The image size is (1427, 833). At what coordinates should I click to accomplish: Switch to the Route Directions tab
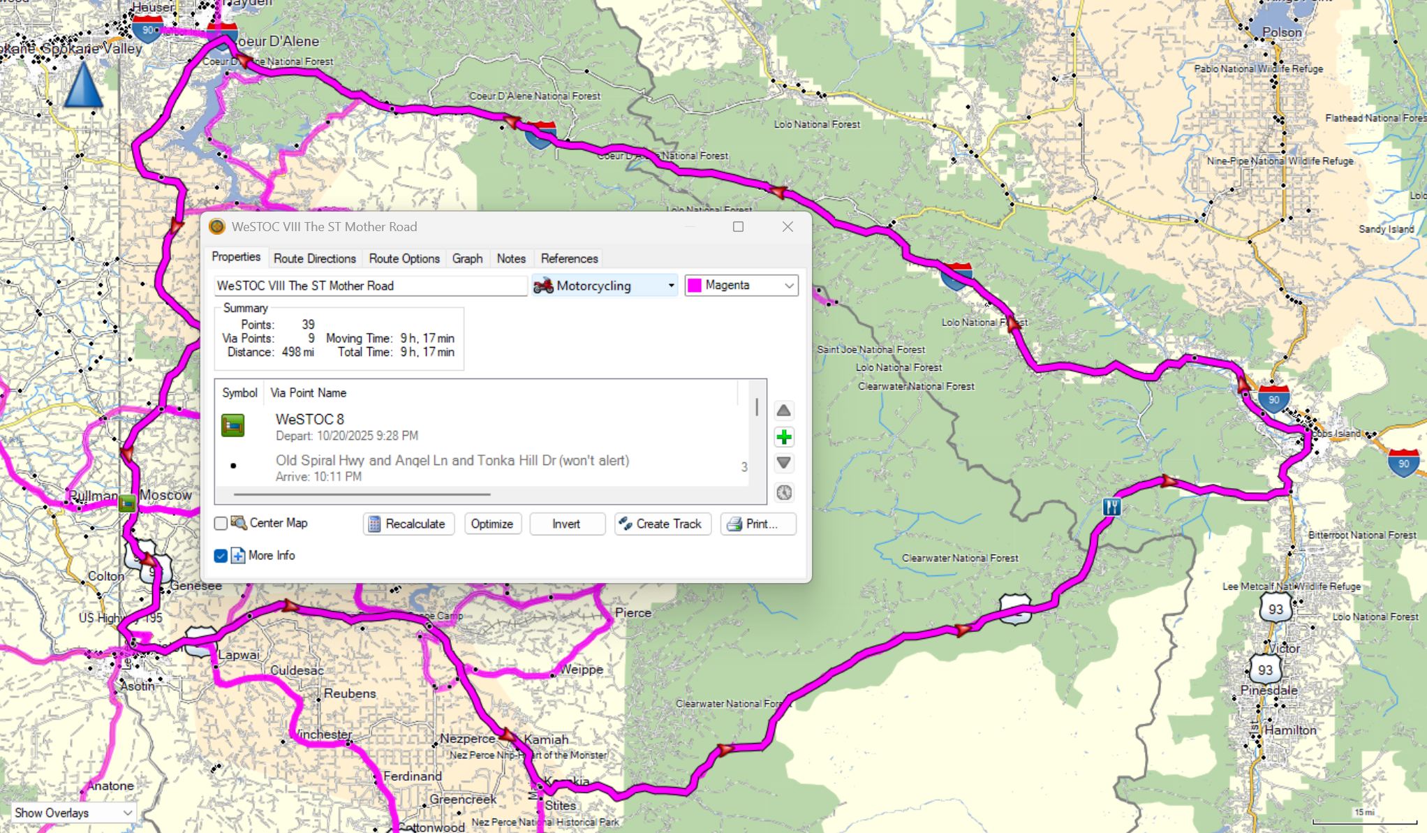314,258
